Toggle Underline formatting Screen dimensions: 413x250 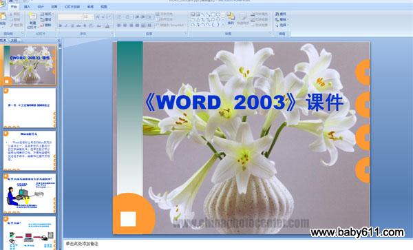tap(72, 25)
